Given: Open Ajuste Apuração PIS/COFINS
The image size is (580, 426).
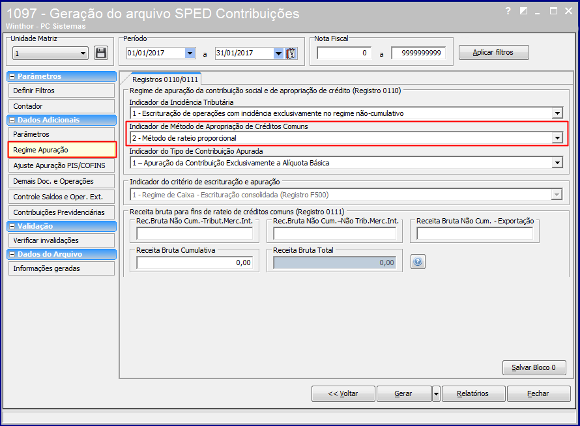Looking at the screenshot, I should tap(61, 165).
